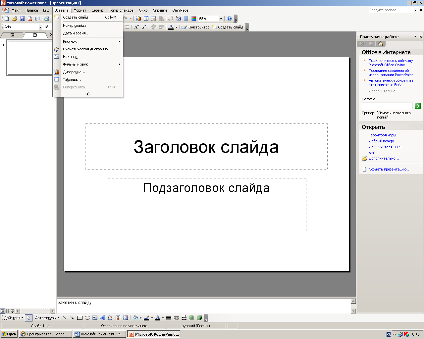Select the Arrow drawing tool
The height and width of the screenshot is (339, 424).
[x=72, y=318]
